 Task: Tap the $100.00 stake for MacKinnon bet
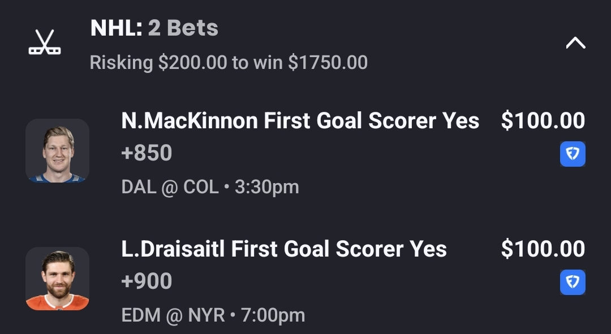(x=543, y=120)
